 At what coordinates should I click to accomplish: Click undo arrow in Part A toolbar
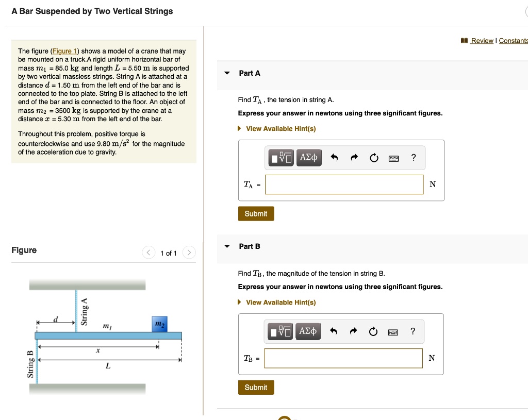pos(334,158)
